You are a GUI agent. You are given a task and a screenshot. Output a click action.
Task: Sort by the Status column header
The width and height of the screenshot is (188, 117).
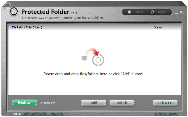(x=159, y=27)
